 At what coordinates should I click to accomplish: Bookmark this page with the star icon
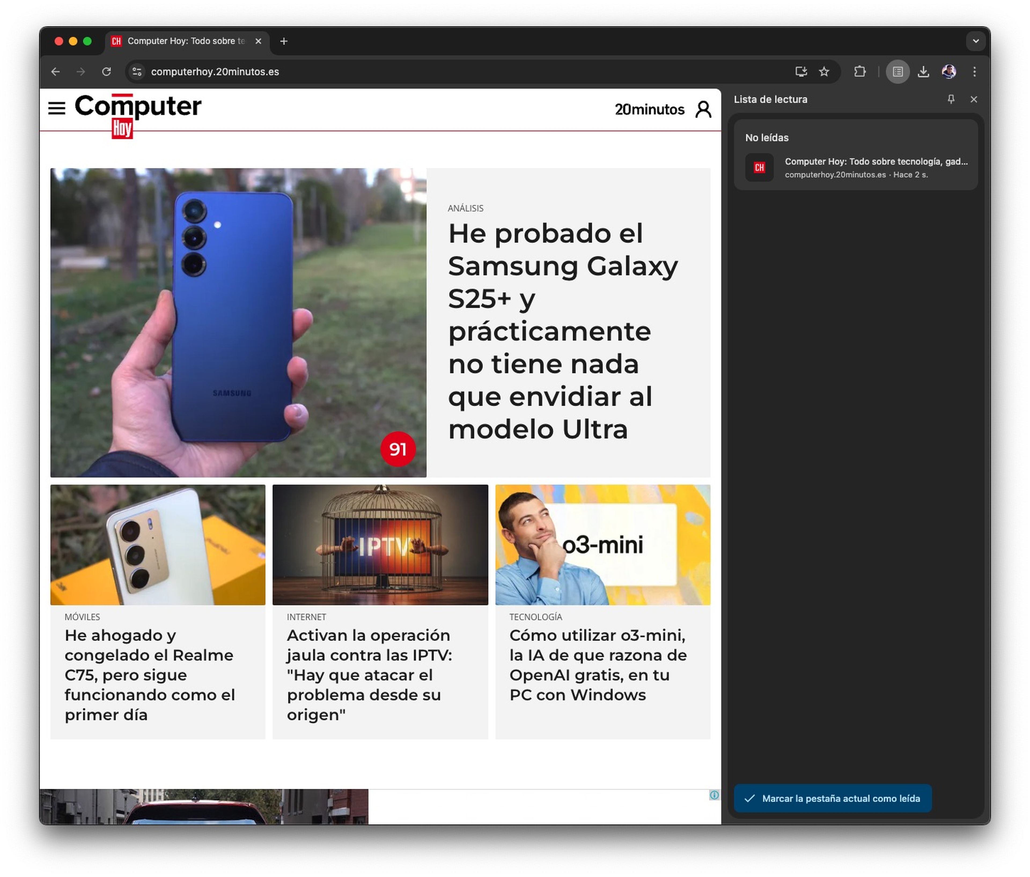824,72
